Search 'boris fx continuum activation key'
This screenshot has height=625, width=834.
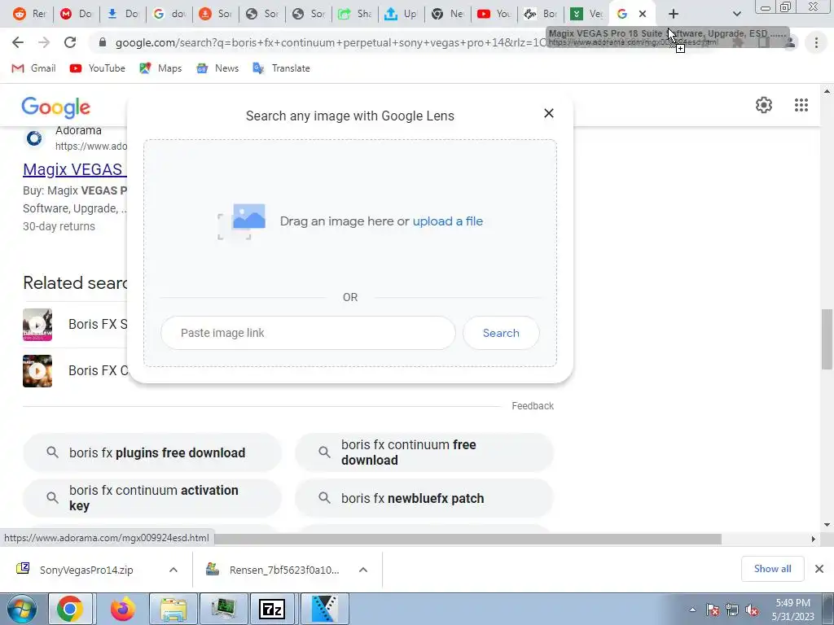152,498
